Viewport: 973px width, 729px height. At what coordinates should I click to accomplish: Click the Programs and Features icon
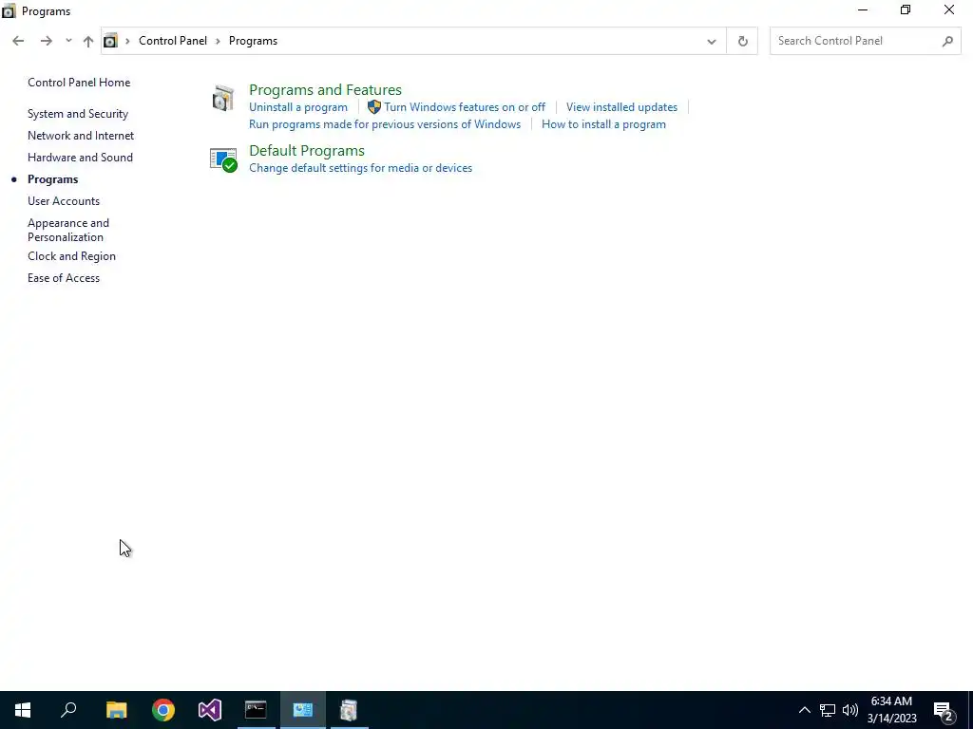click(222, 99)
